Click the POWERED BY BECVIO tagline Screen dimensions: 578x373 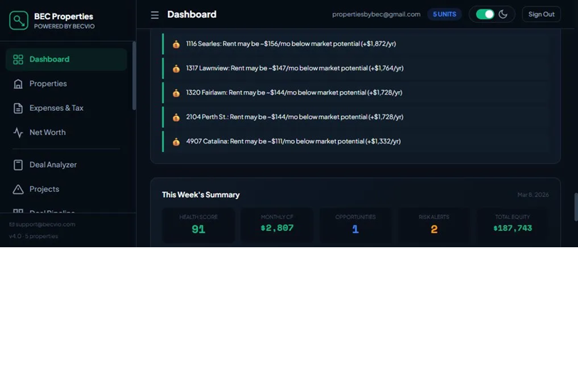(x=64, y=26)
